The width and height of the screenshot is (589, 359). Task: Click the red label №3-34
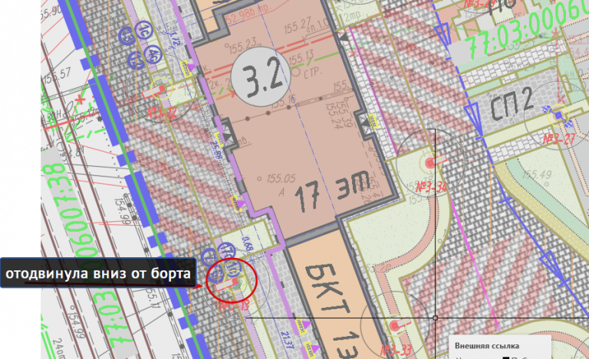point(431,187)
